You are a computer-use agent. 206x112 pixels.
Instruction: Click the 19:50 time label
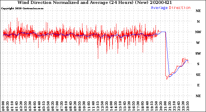(x=156, y=106)
